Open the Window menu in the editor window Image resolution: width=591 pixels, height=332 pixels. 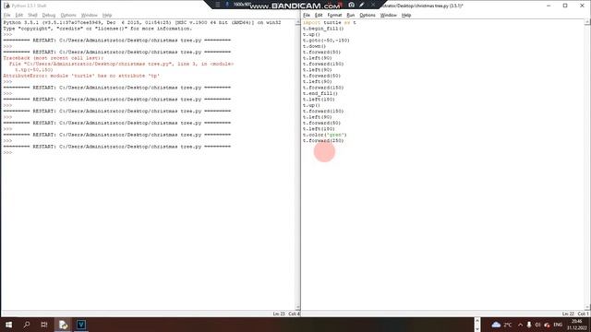point(388,15)
